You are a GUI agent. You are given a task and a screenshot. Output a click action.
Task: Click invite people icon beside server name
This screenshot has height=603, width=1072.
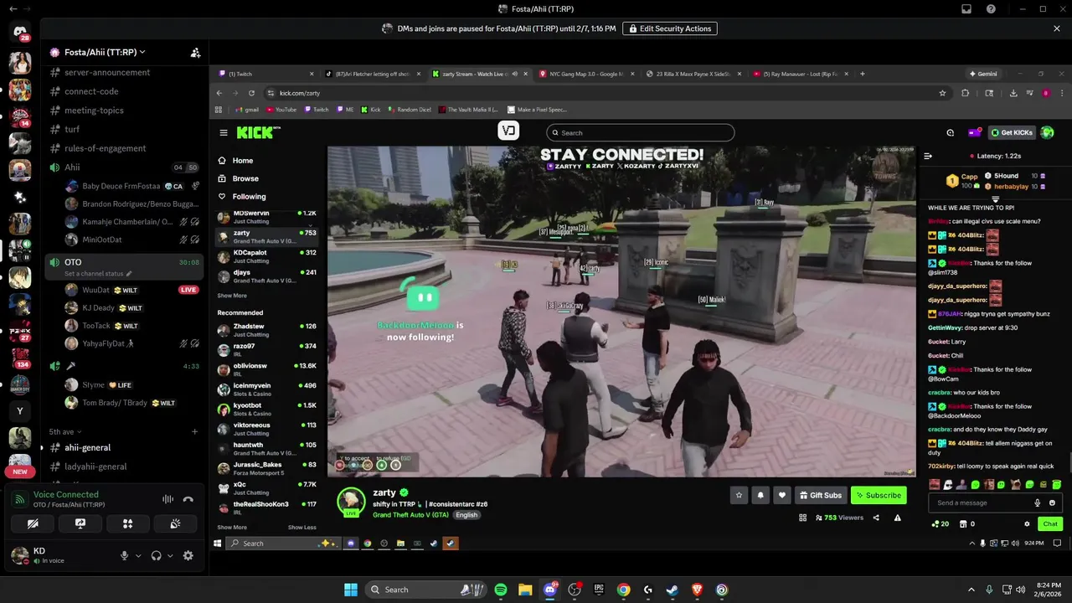click(195, 52)
